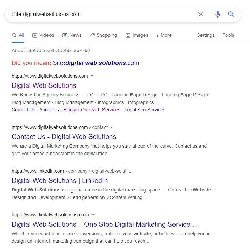Click the 'Did you mean' suggested query
This screenshot has height=252, width=250.
[96, 63]
